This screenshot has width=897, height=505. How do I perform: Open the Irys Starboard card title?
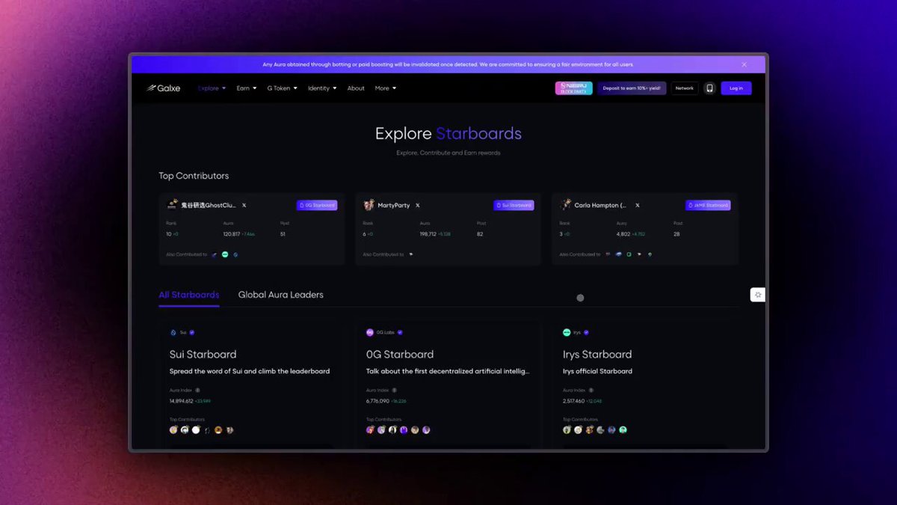click(x=597, y=355)
